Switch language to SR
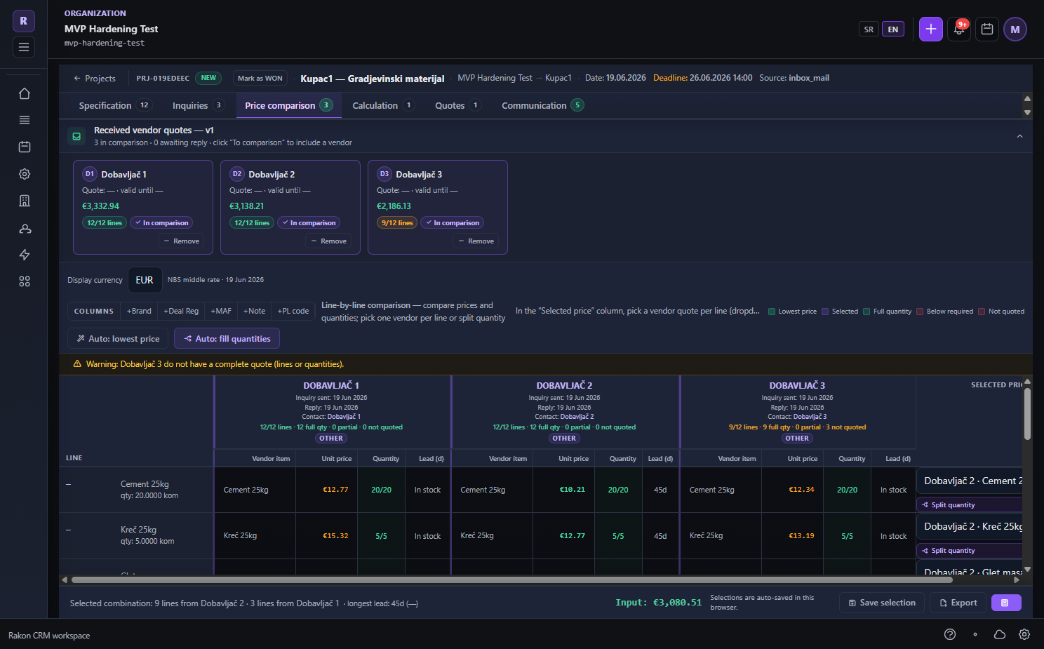Screen dimensions: 1044x649 [x=869, y=29]
